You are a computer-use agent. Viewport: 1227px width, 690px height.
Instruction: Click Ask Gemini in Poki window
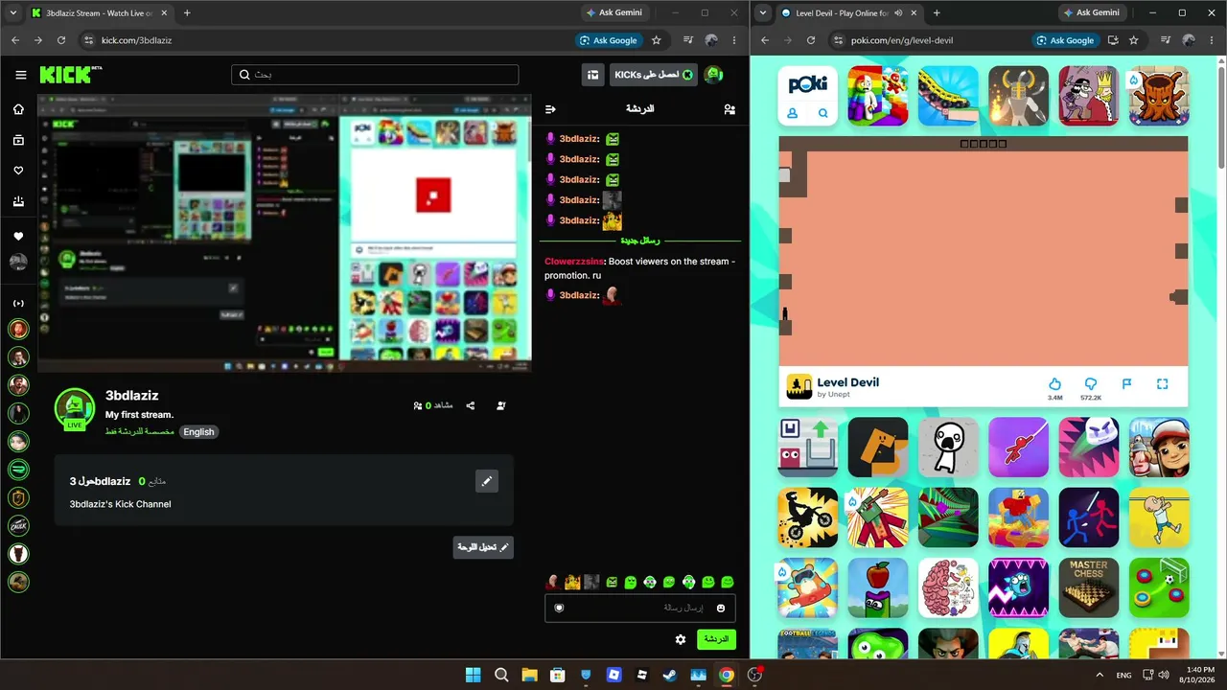(x=1092, y=13)
